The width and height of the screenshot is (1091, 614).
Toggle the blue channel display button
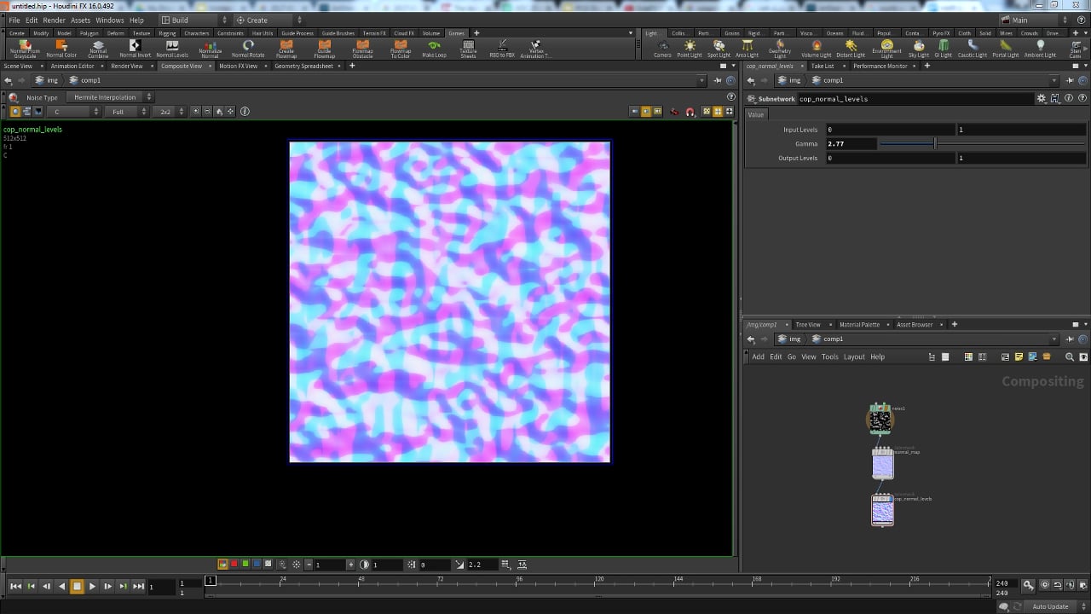tap(257, 565)
